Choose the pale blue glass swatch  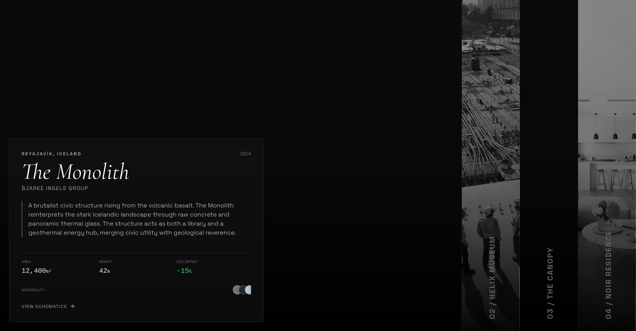tap(248, 290)
